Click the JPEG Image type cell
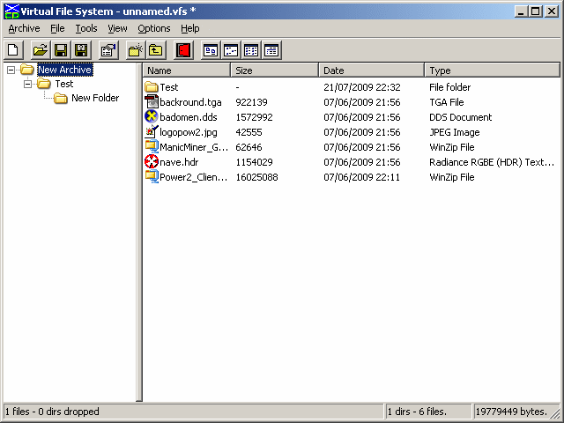The width and height of the screenshot is (564, 423). click(455, 132)
